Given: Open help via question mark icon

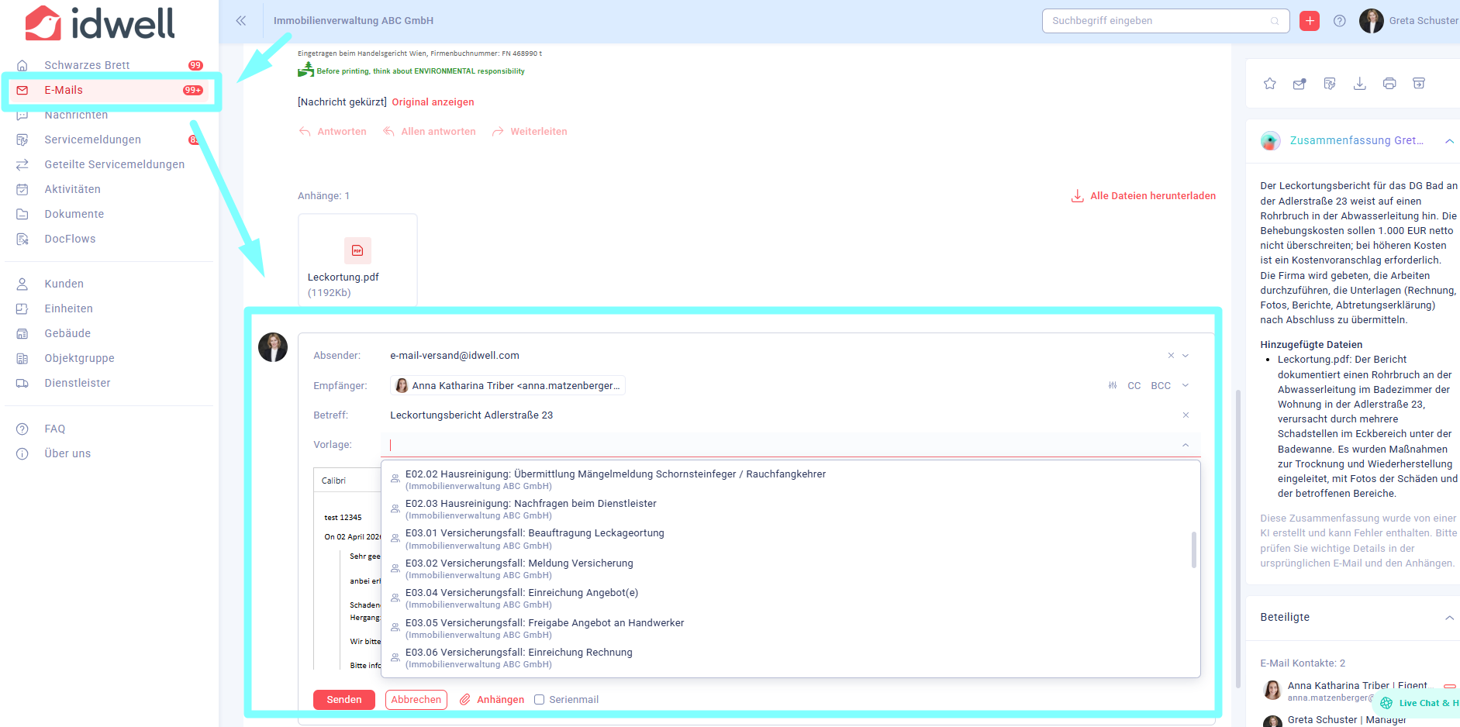Looking at the screenshot, I should point(1340,21).
